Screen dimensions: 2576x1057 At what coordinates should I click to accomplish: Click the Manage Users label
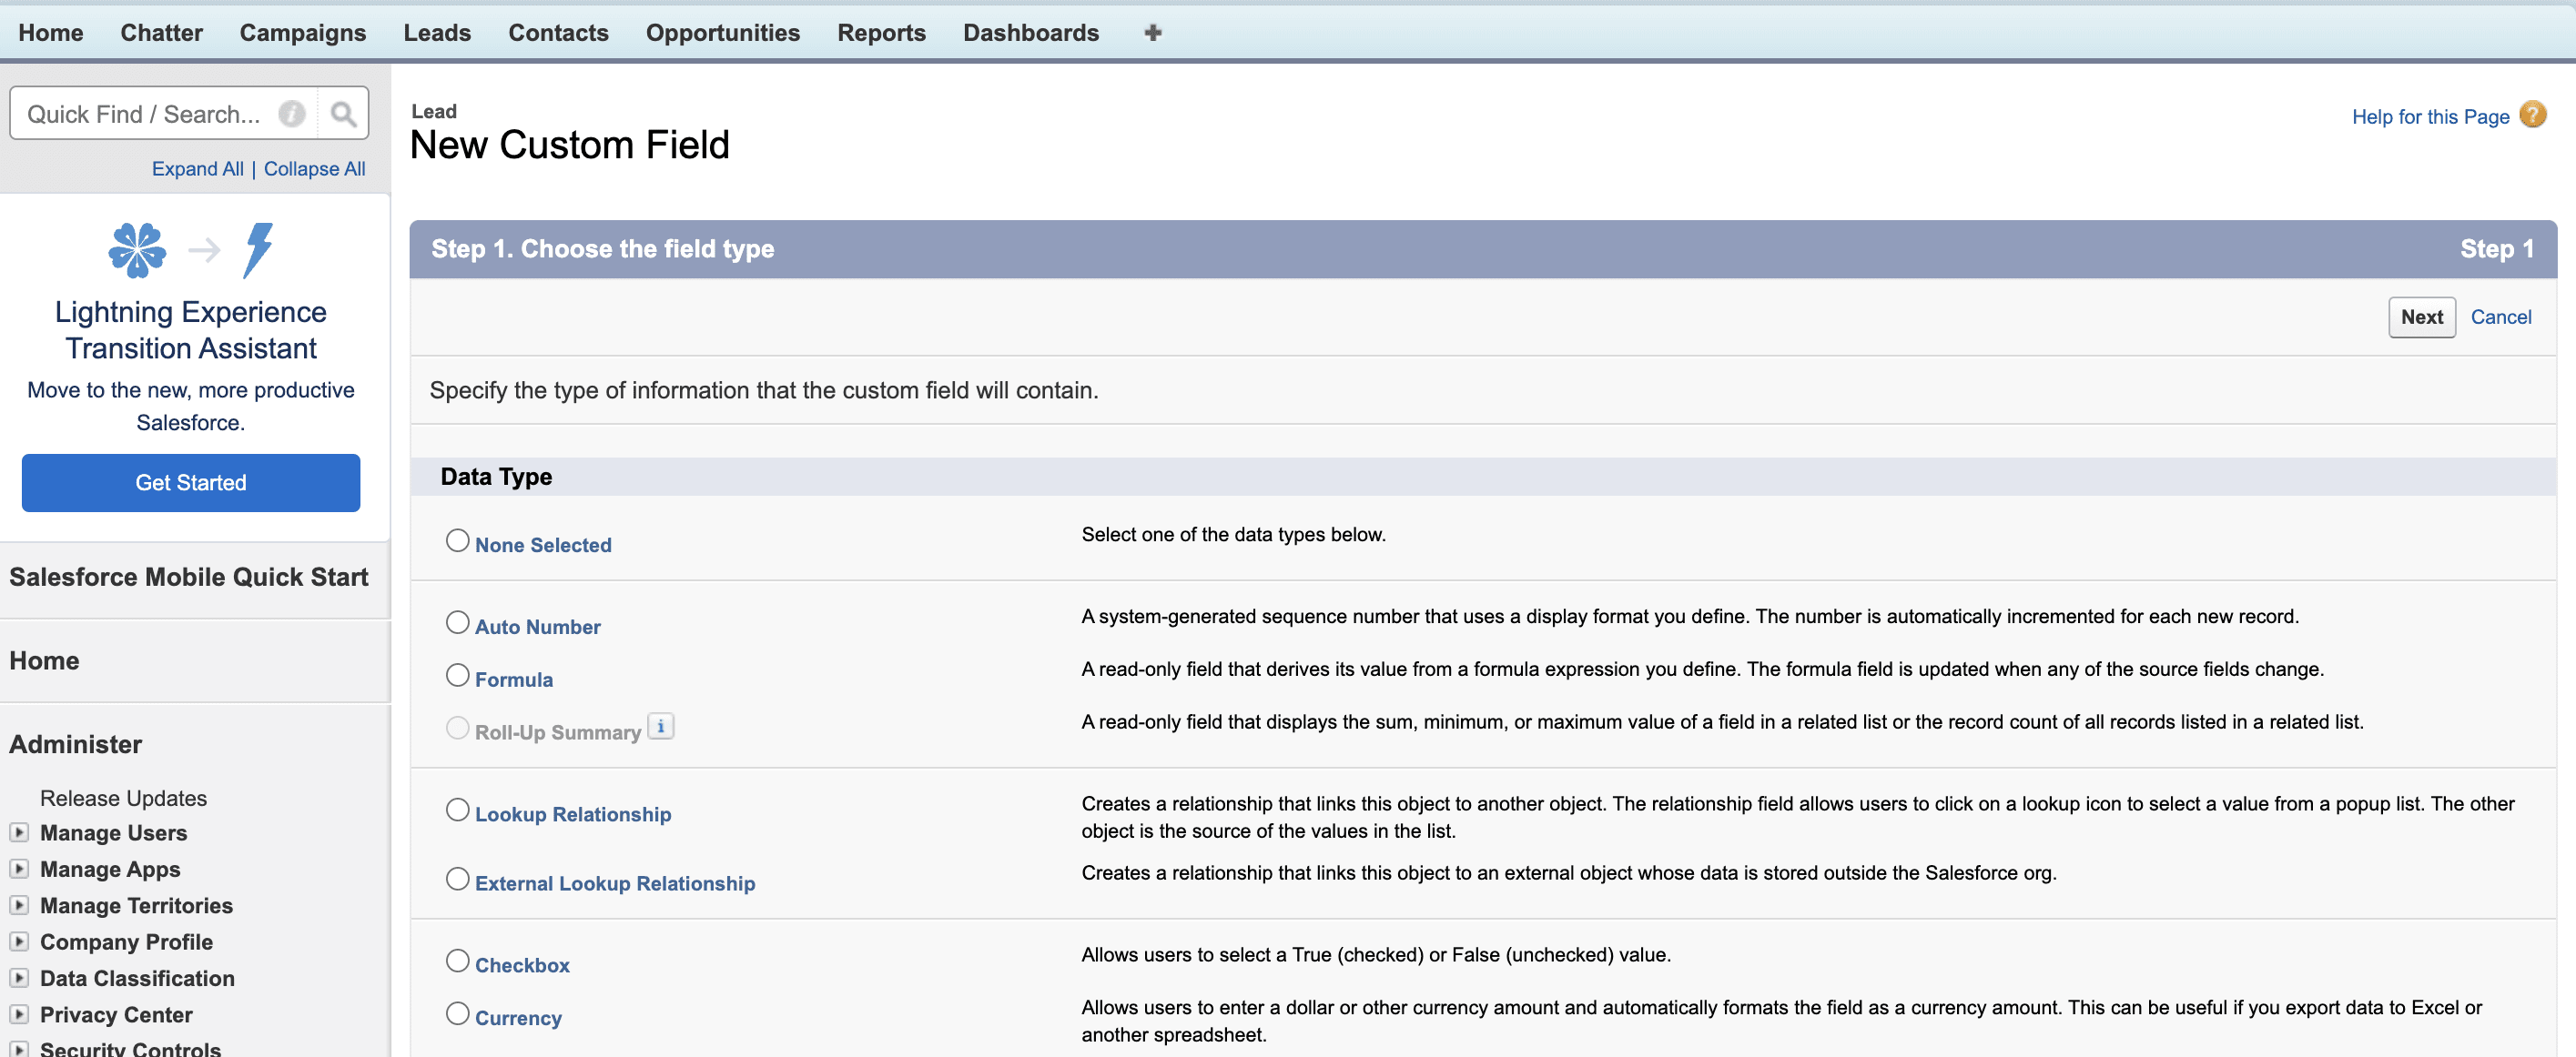tap(114, 833)
